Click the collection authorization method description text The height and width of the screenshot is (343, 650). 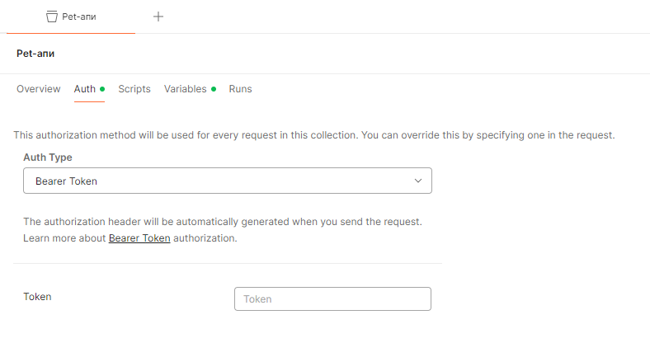(313, 134)
